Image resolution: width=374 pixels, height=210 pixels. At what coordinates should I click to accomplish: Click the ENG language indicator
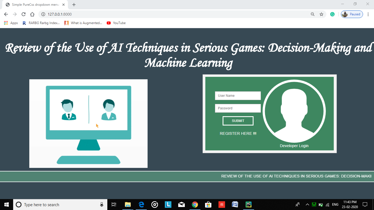[335, 205]
